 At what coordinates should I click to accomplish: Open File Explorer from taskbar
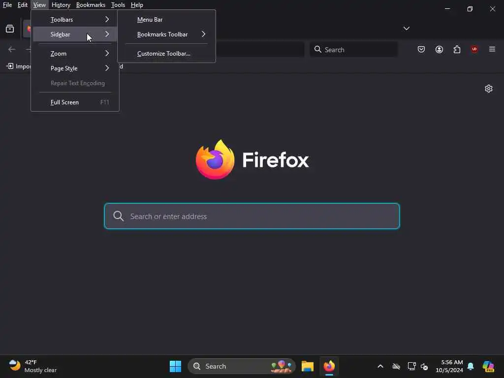[308, 366]
